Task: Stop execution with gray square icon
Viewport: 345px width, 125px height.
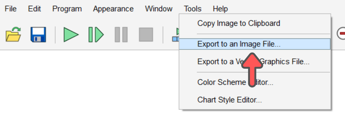Action: pyautogui.click(x=146, y=35)
